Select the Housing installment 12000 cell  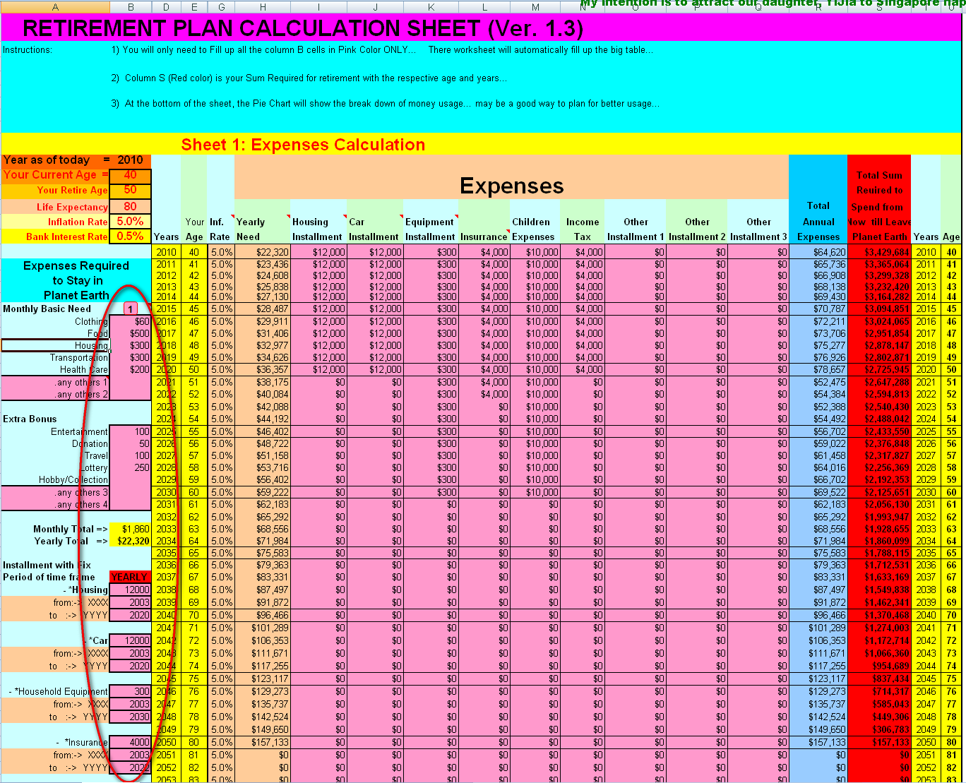[131, 590]
